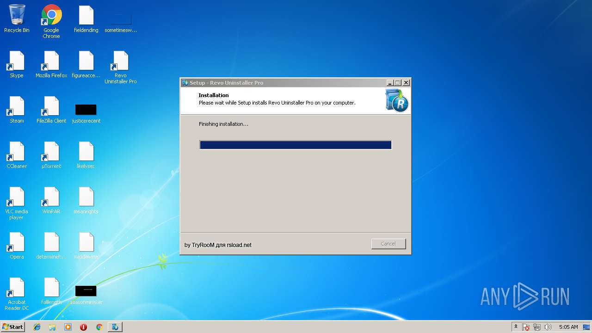Open the volume speaker tray icon
The image size is (592, 333).
pos(548,327)
